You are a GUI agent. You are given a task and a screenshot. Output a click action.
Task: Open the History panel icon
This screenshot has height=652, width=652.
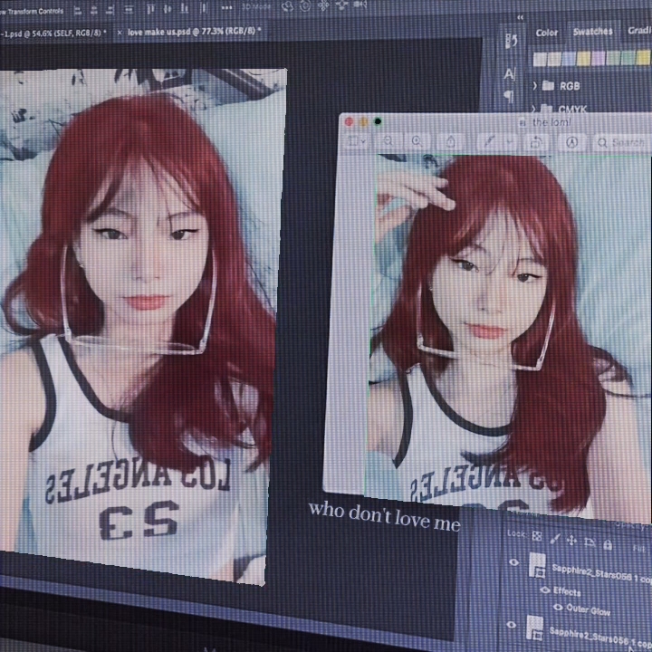point(512,40)
